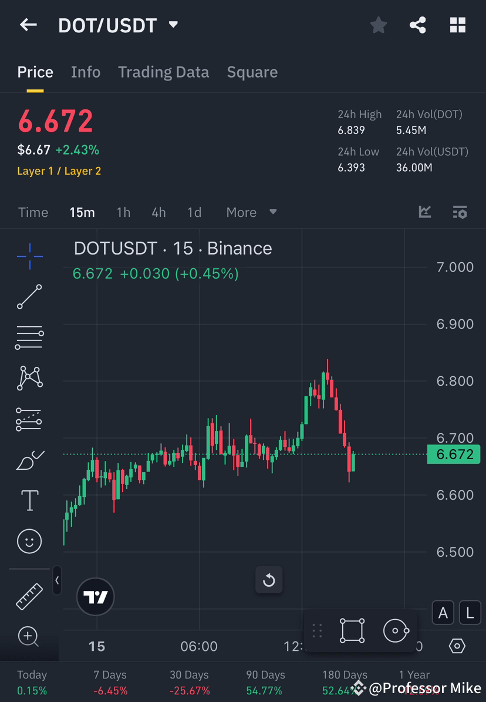486x702 pixels.
Task: Toggle auto scale with the A button
Action: pyautogui.click(x=443, y=613)
